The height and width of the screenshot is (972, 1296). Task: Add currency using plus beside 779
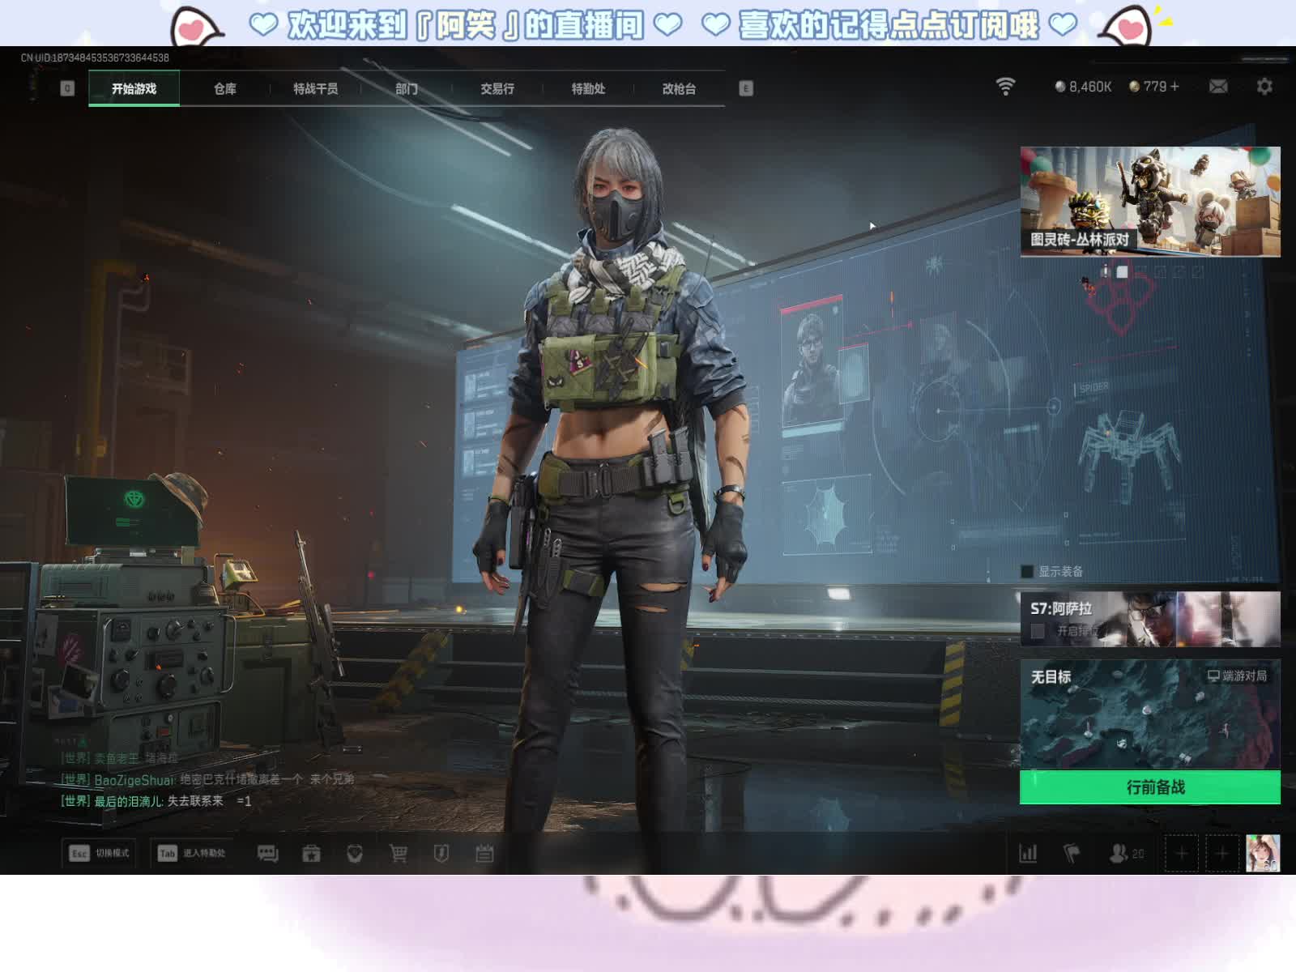(x=1174, y=87)
